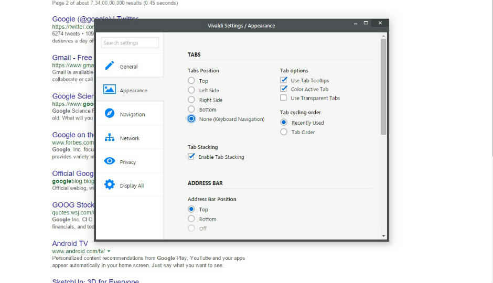493x283 pixels.
Task: Select Address Bar Position Off
Action: pyautogui.click(x=191, y=228)
